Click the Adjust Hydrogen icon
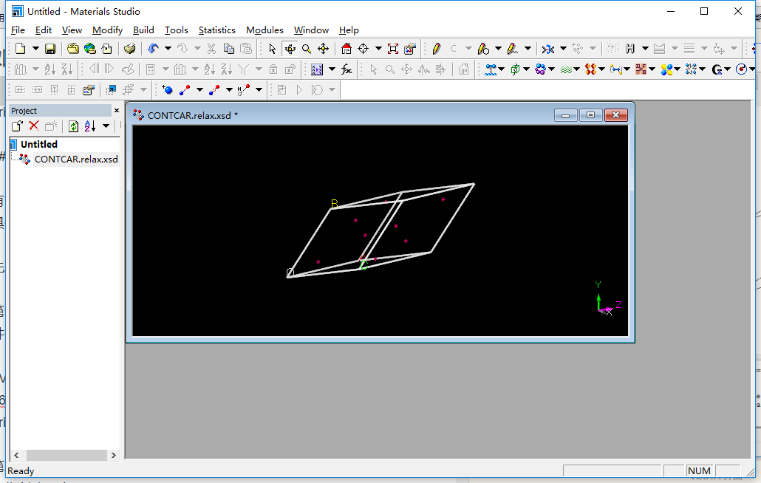Screen dimensions: 761x483 pos(630,49)
